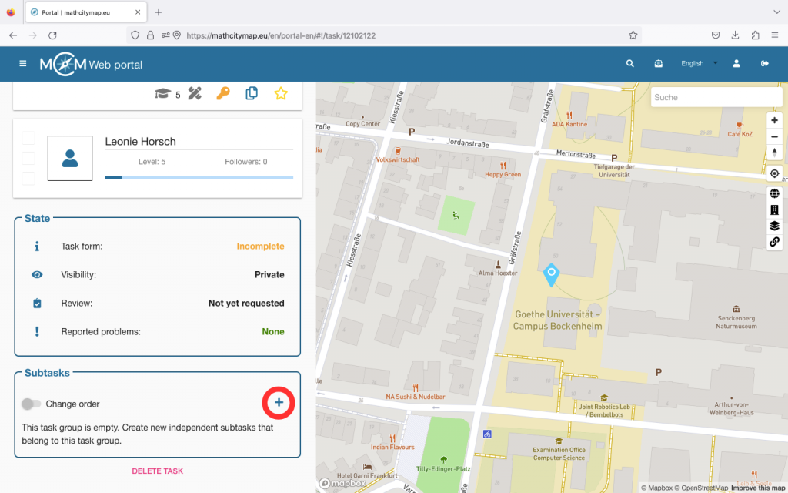
Task: Select the Portal | mathcitymap.eu tab
Action: (83, 12)
